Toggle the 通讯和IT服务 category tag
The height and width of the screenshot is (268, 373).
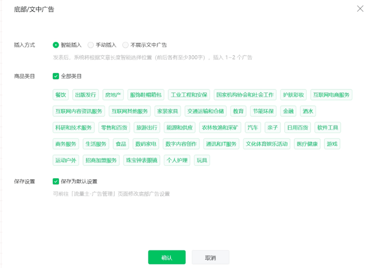tap(221, 144)
